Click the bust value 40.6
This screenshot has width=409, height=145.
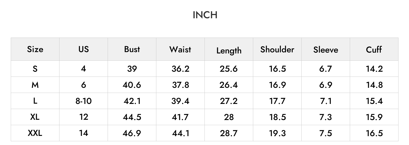click(x=132, y=85)
